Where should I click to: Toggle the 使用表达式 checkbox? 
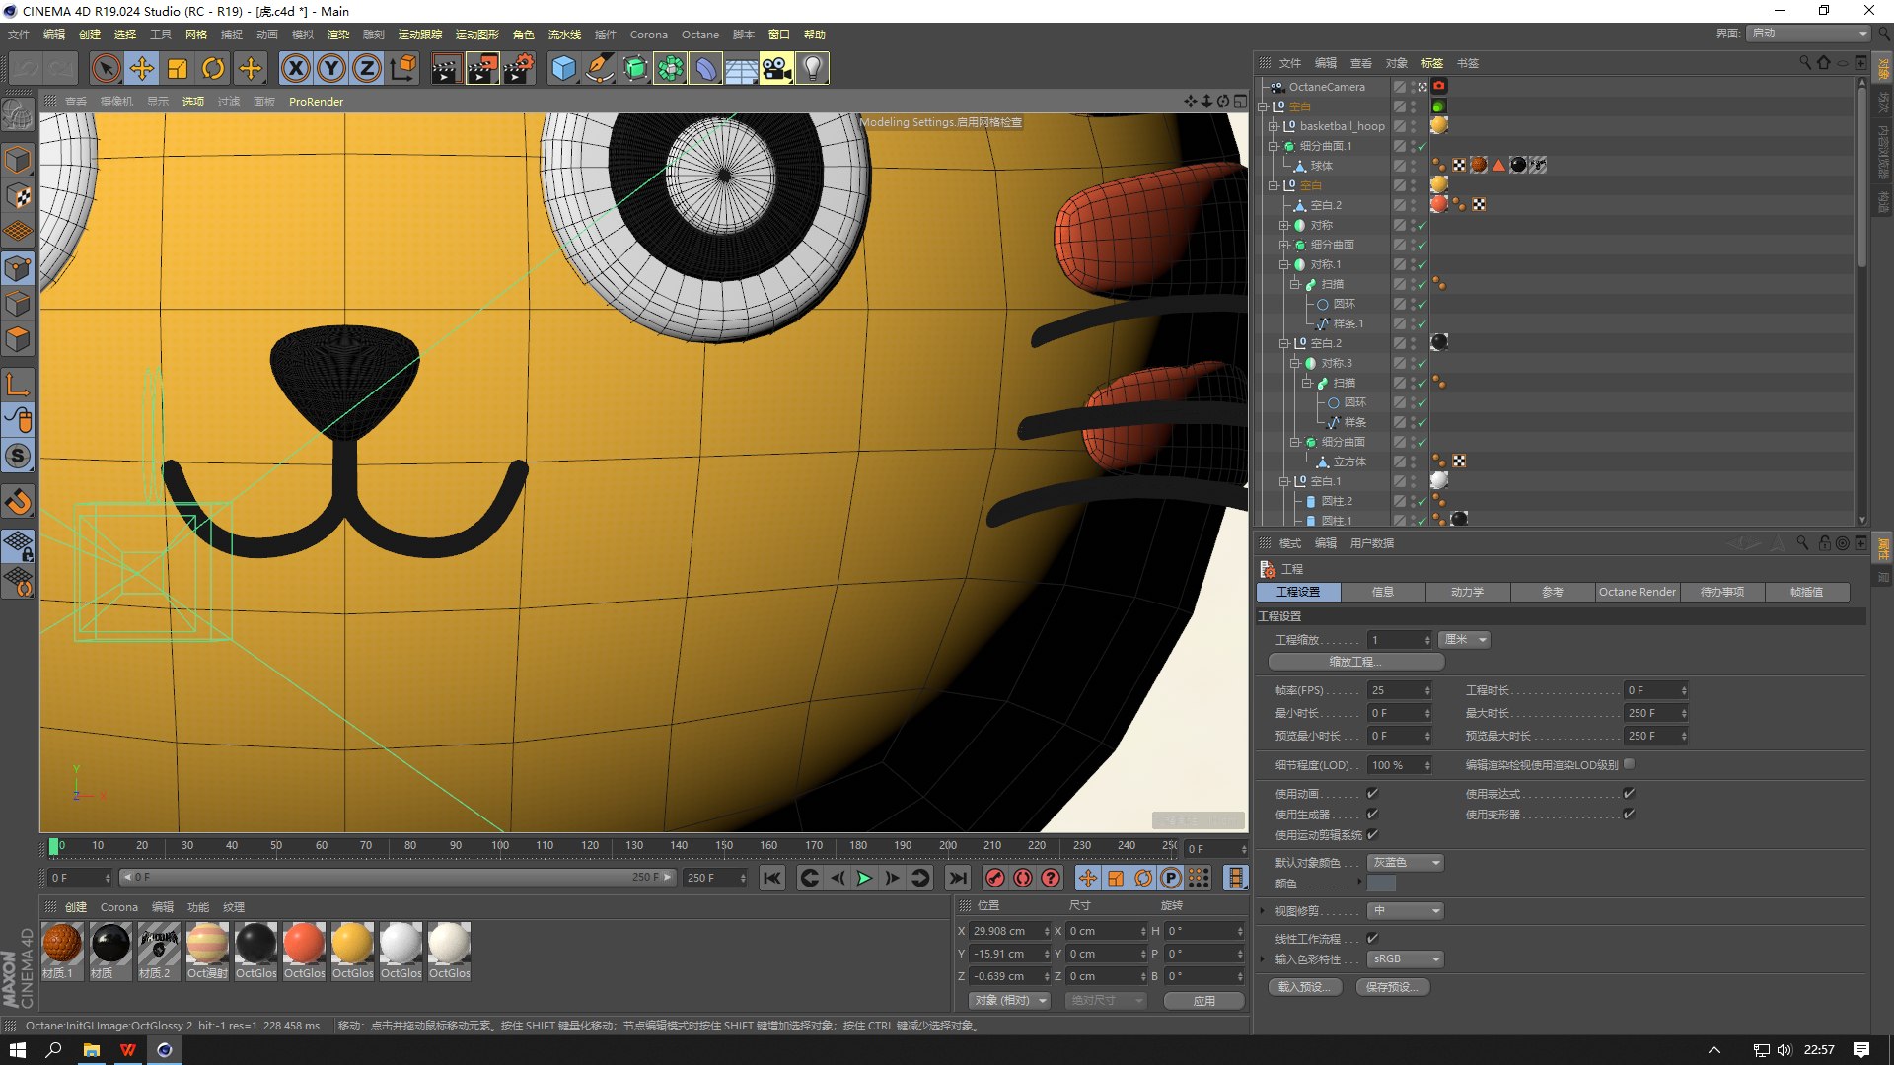coord(1629,793)
